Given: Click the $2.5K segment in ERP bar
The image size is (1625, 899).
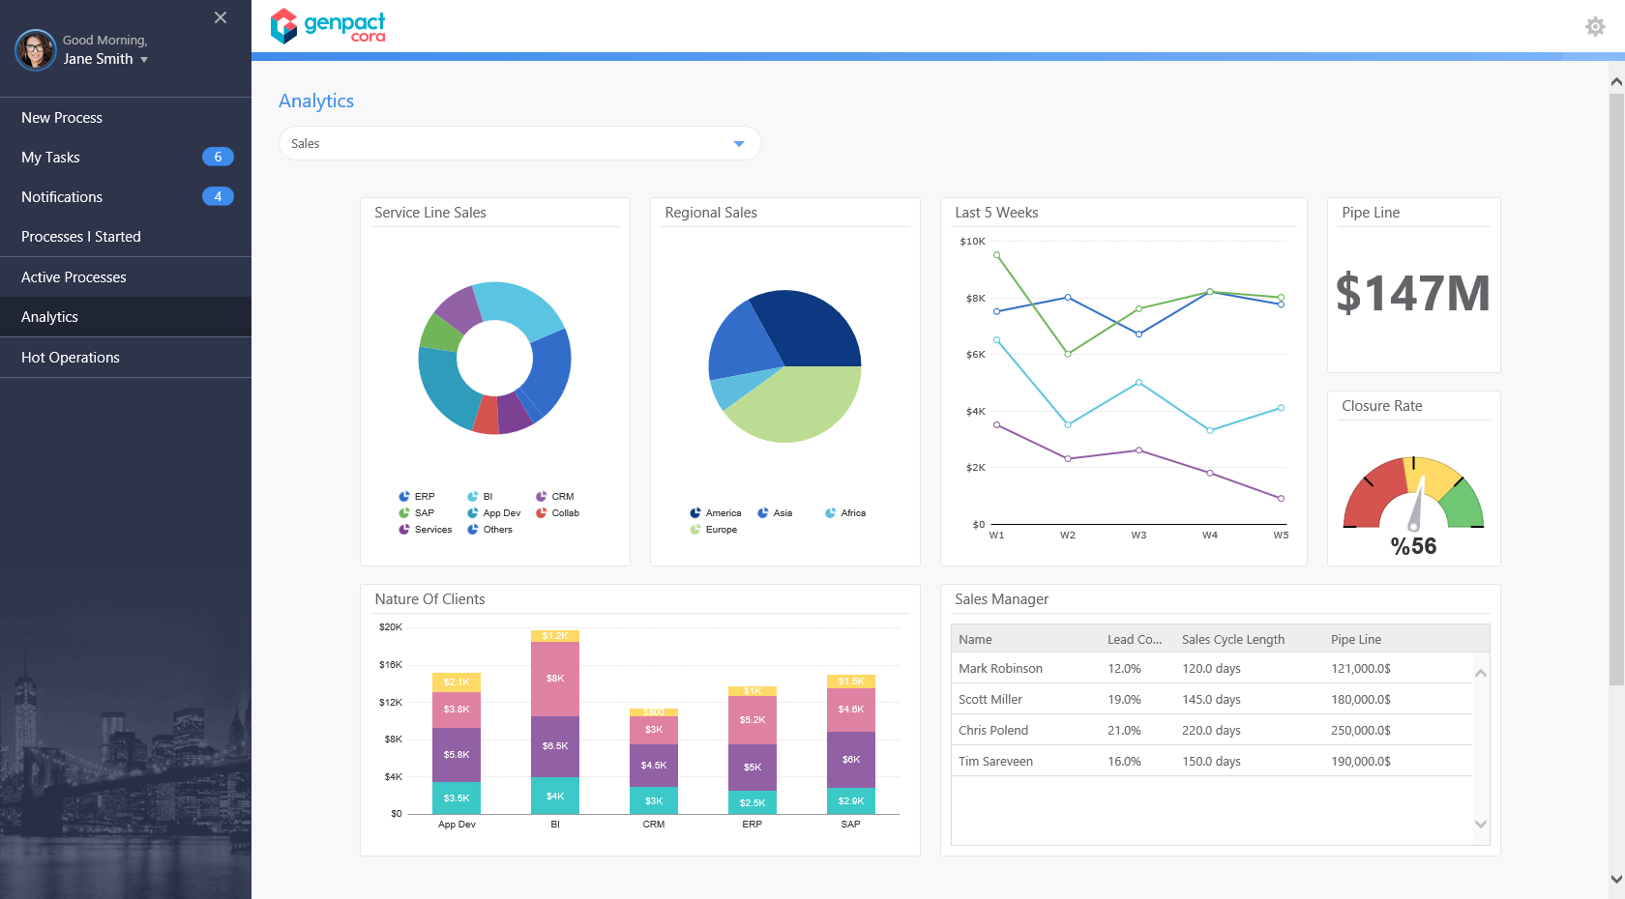Looking at the screenshot, I should tap(753, 802).
